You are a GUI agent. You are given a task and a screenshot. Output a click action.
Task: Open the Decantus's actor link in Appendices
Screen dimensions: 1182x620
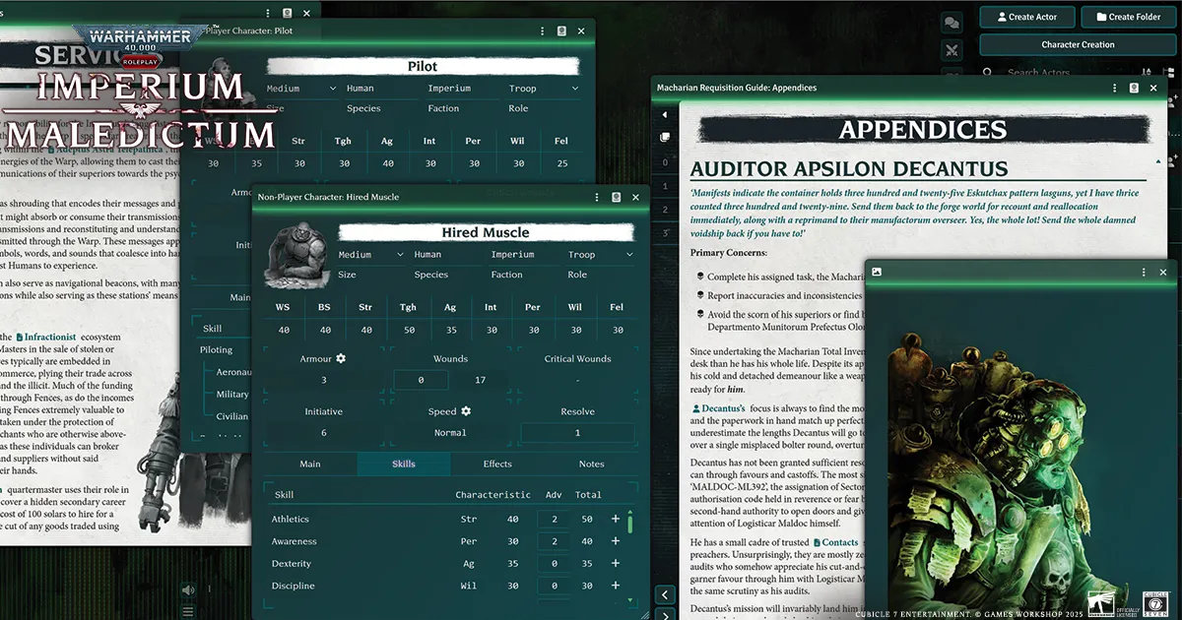pyautogui.click(x=718, y=407)
